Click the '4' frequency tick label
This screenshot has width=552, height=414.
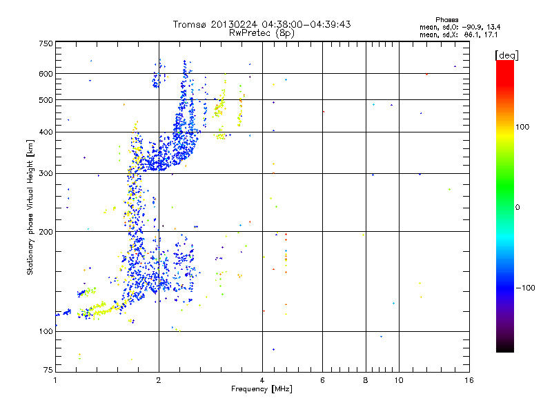pyautogui.click(x=262, y=380)
